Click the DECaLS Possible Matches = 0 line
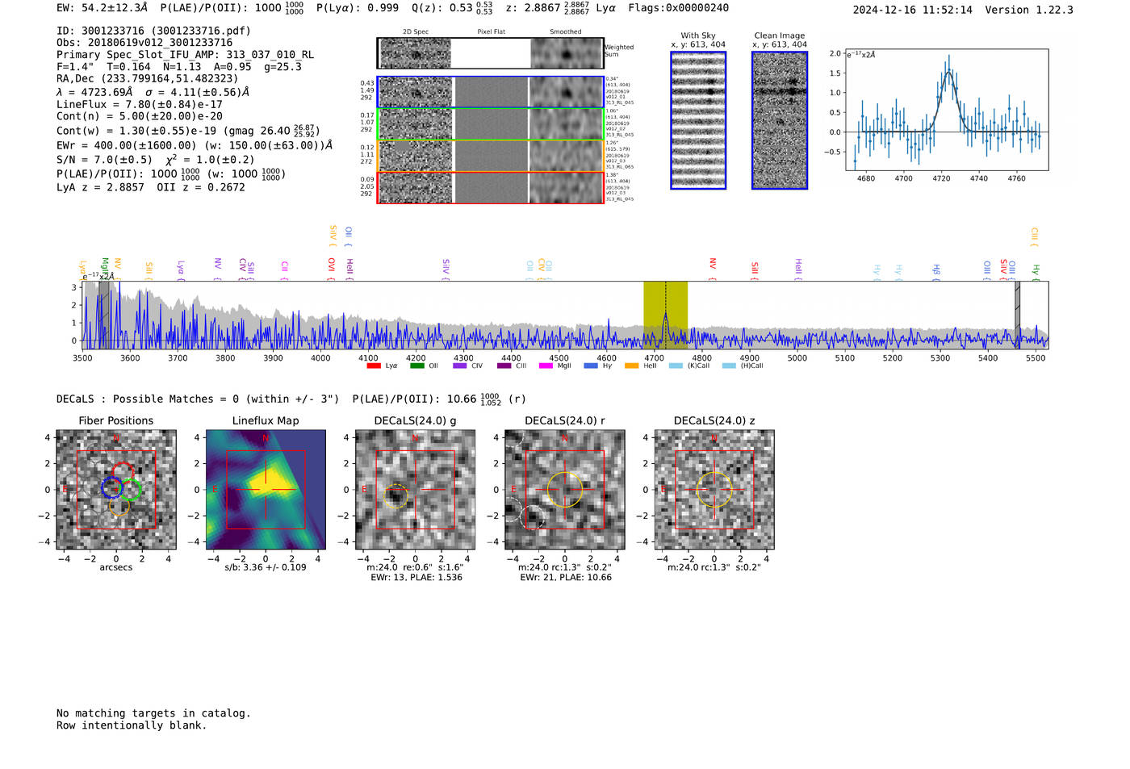 (198, 399)
